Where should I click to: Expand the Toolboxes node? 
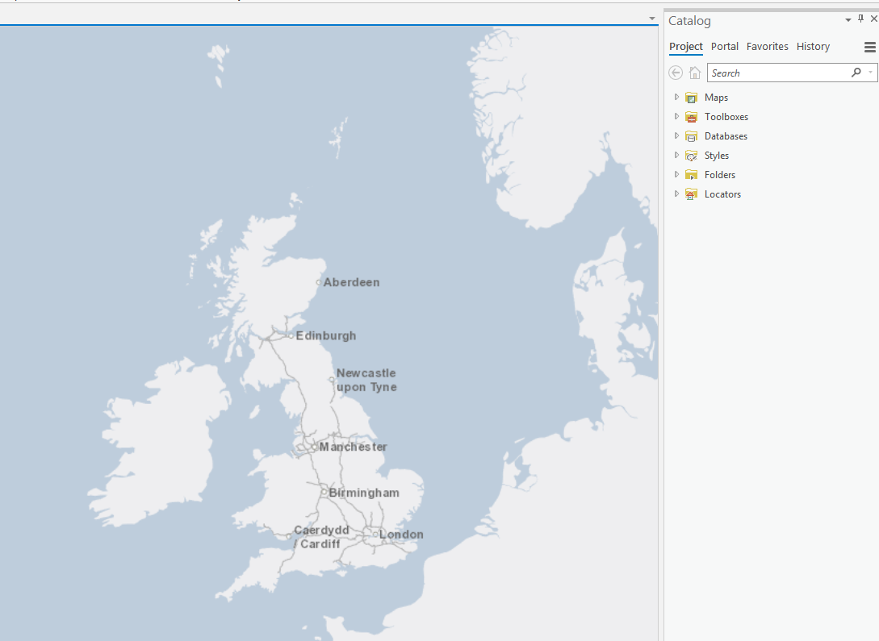coord(676,116)
